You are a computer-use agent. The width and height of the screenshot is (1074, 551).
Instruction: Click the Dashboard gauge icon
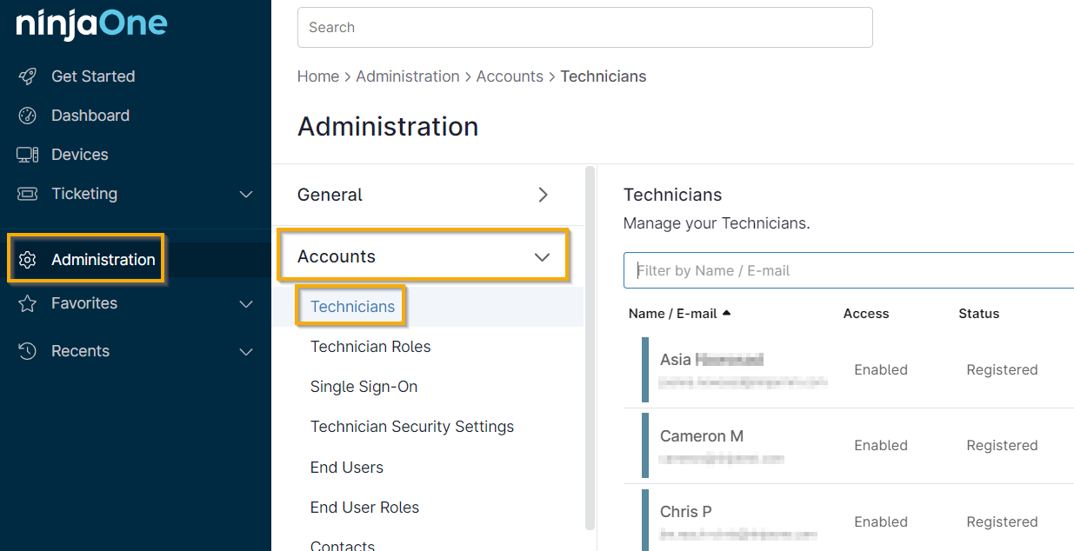coord(28,116)
